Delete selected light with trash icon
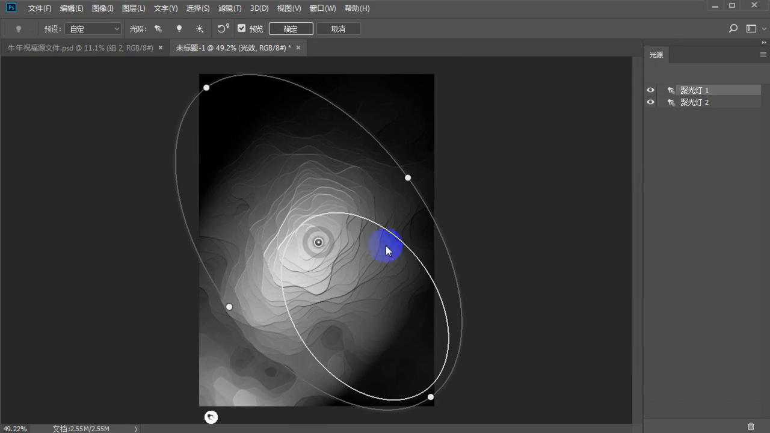Viewport: 770px width, 433px height. pyautogui.click(x=751, y=426)
